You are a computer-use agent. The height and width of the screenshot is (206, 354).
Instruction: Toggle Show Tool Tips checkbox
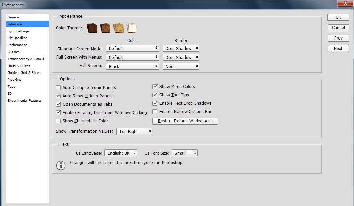(155, 95)
